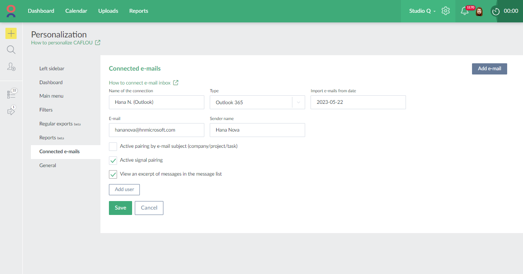The height and width of the screenshot is (274, 523).
Task: Toggle View an excerpt of messages checkbox
Action: (113, 174)
